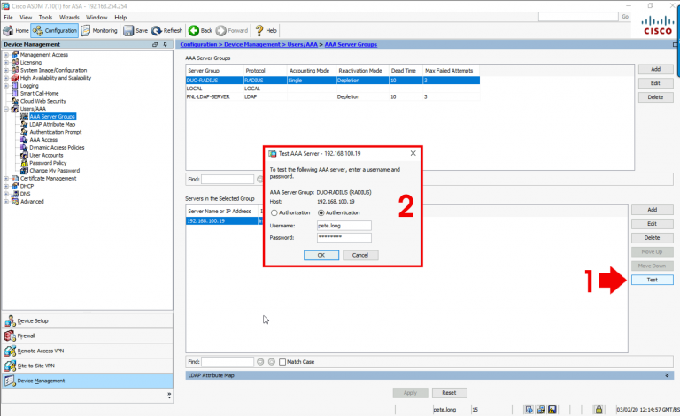Open Password Policy tree item

coord(48,163)
